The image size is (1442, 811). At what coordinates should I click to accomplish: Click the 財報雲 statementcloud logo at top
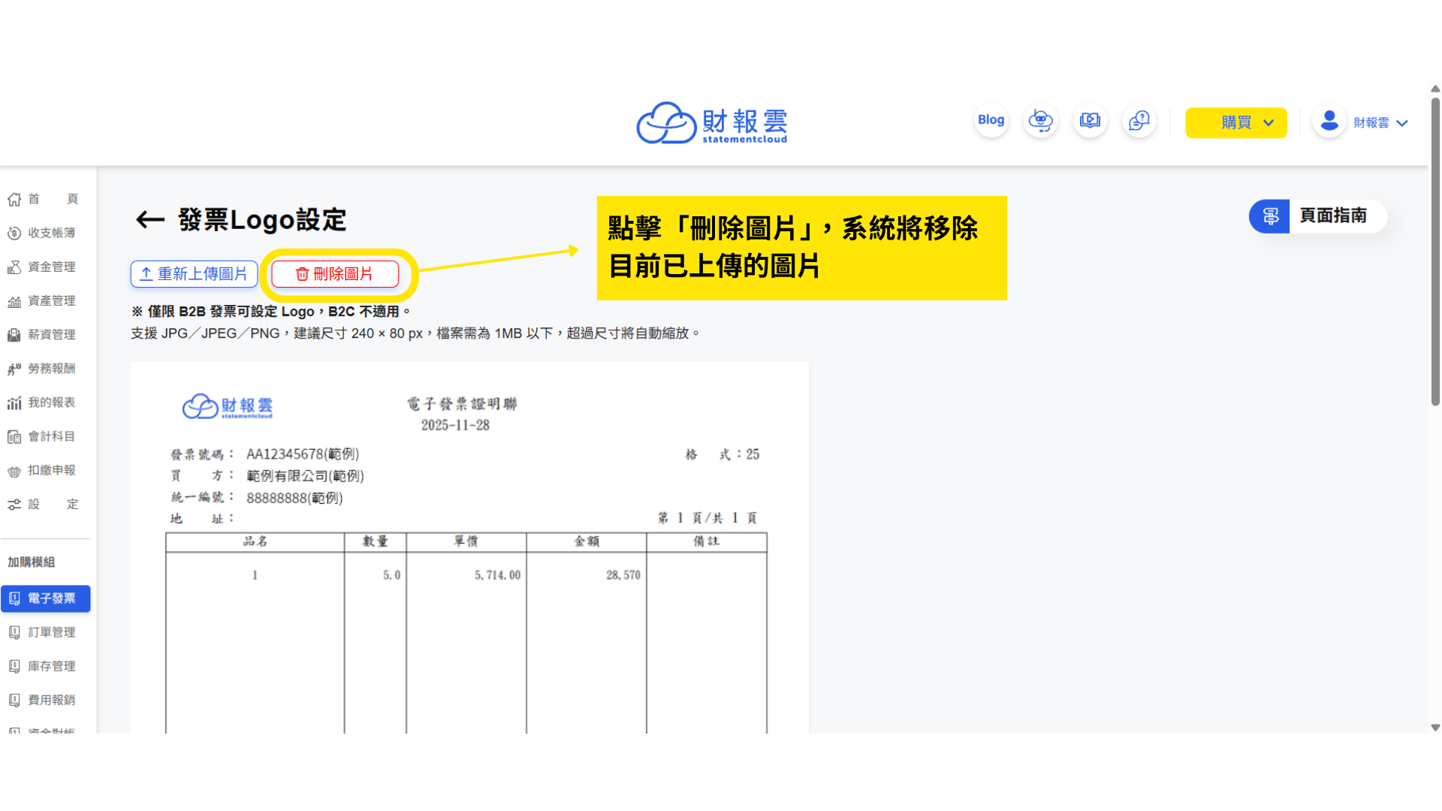pos(711,123)
